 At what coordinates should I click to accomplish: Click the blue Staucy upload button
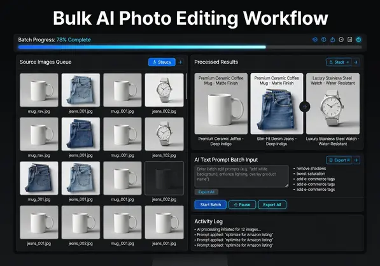point(162,62)
